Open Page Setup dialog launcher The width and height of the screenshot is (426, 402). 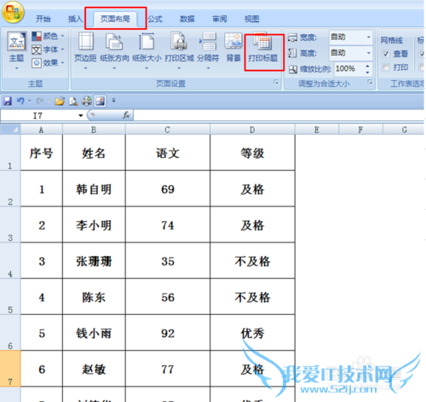pyautogui.click(x=276, y=82)
